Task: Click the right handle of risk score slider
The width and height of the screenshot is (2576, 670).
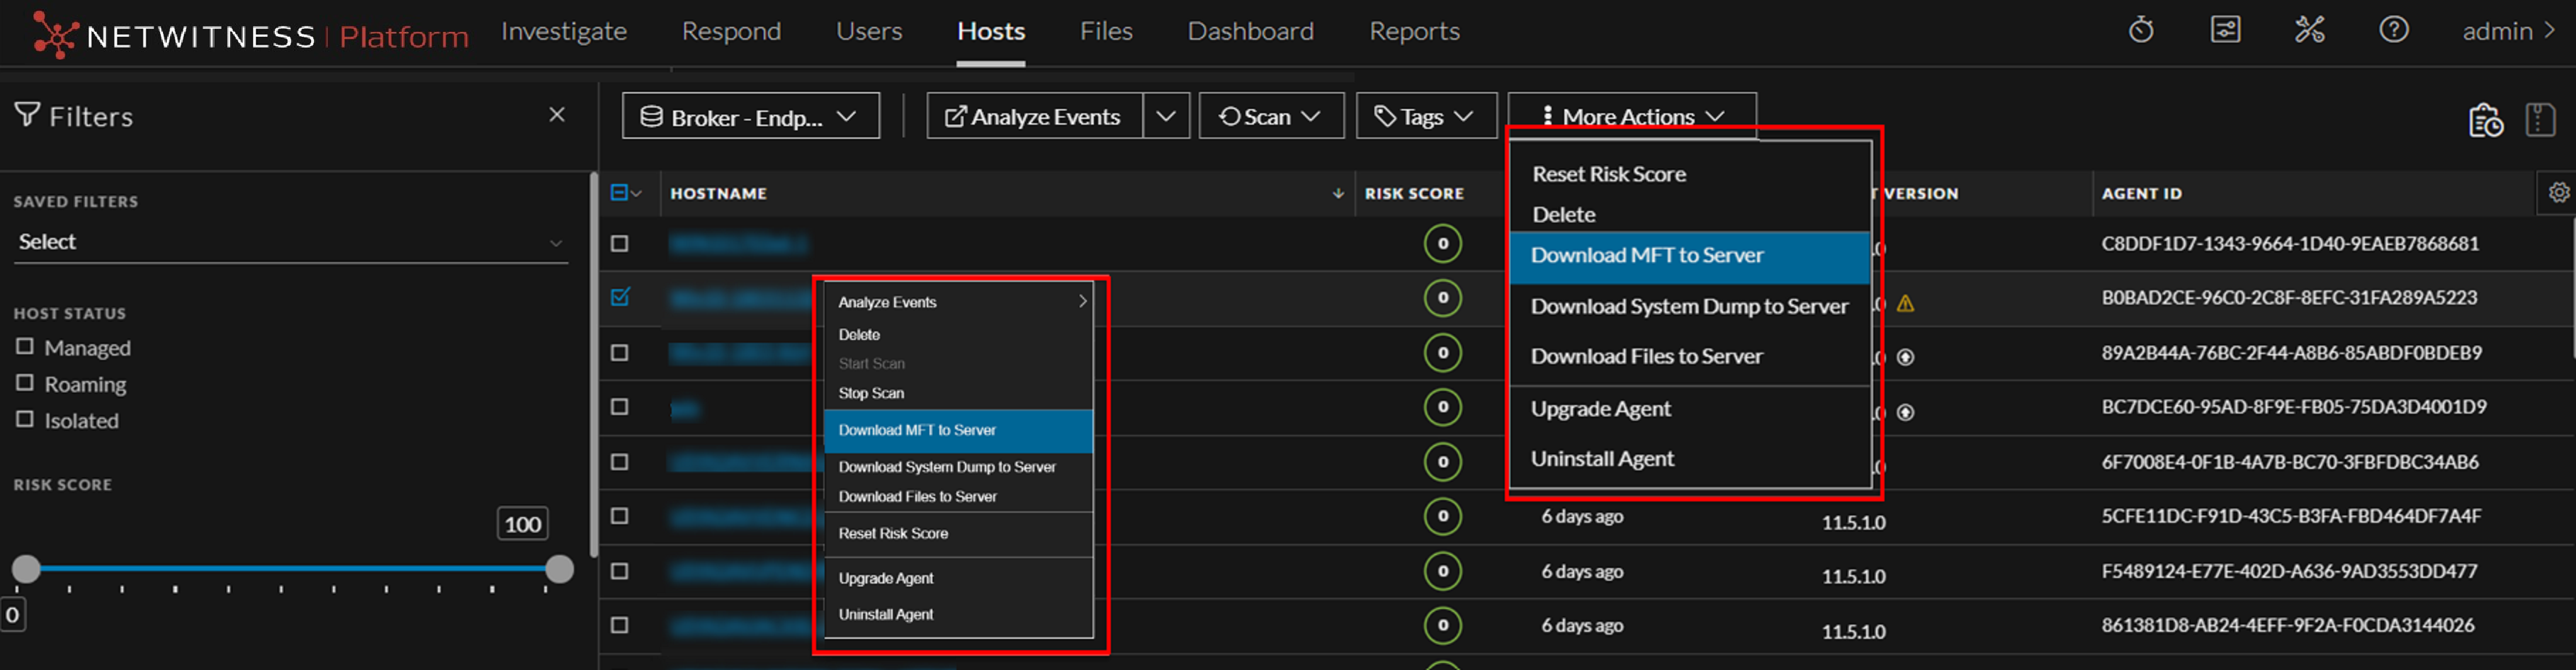Action: [x=560, y=569]
